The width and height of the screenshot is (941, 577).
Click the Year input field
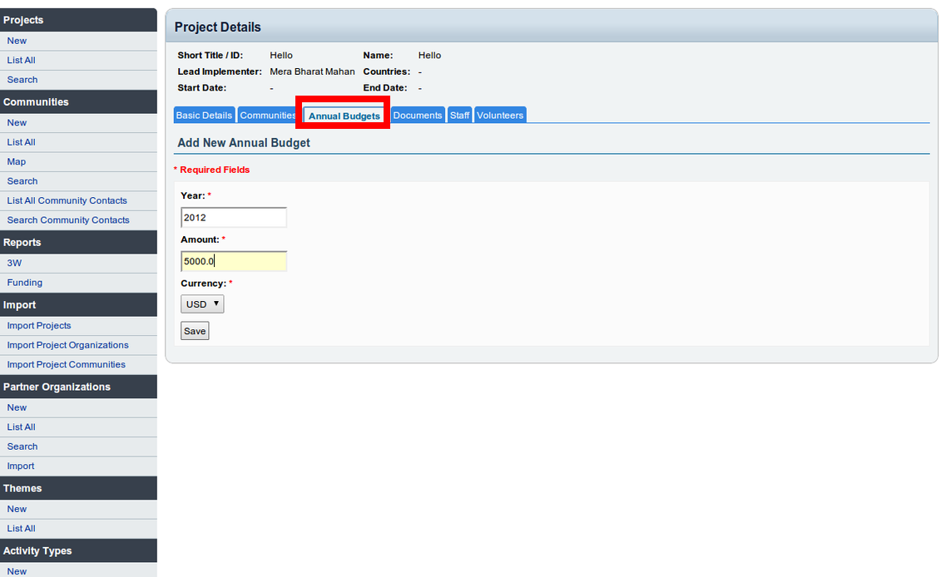(234, 218)
